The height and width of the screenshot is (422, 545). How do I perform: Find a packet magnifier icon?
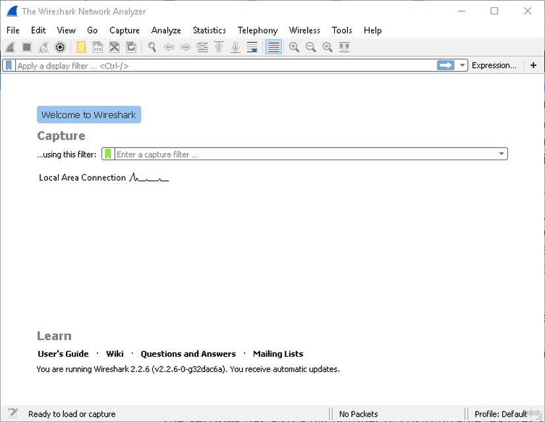(x=152, y=47)
